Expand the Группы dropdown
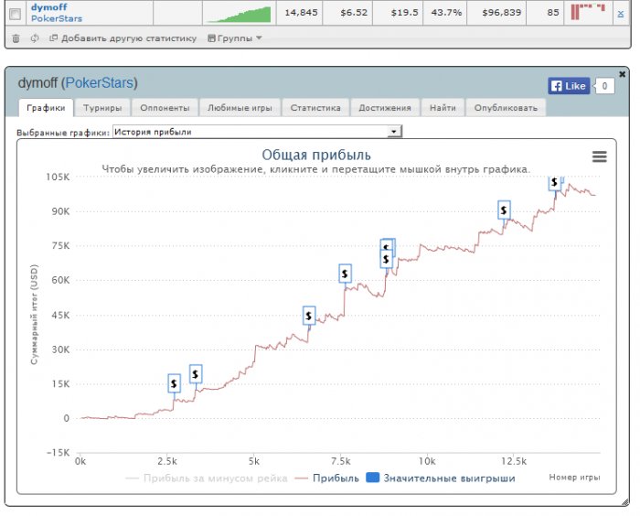The height and width of the screenshot is (516, 640). pyautogui.click(x=235, y=38)
